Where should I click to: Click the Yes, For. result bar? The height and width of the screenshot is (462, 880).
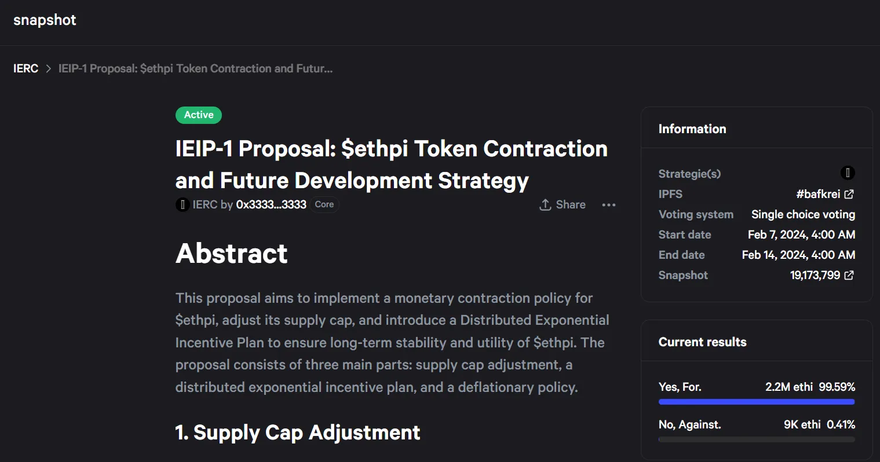(x=757, y=401)
